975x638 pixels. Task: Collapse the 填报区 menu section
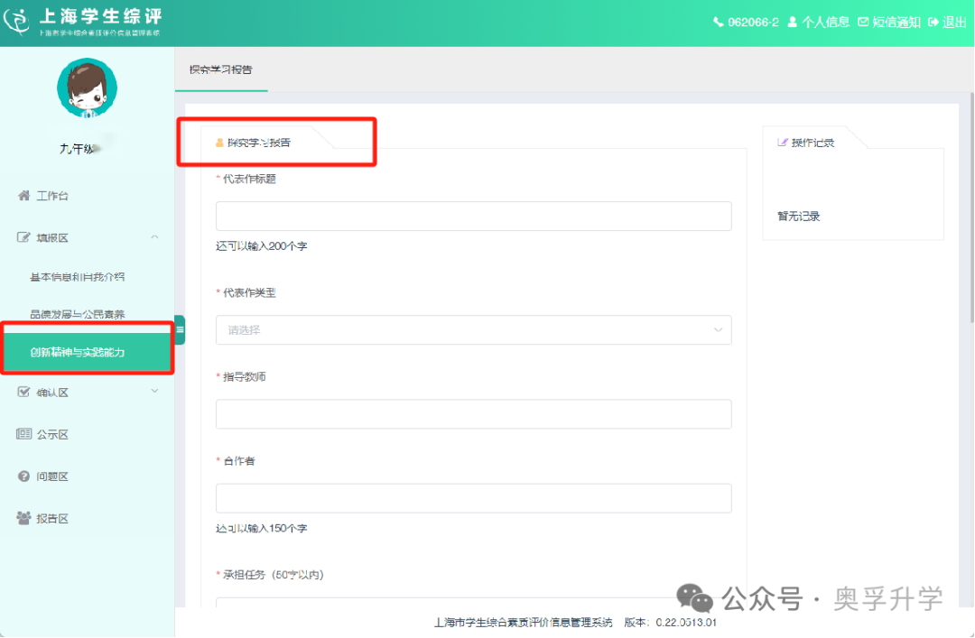click(154, 237)
